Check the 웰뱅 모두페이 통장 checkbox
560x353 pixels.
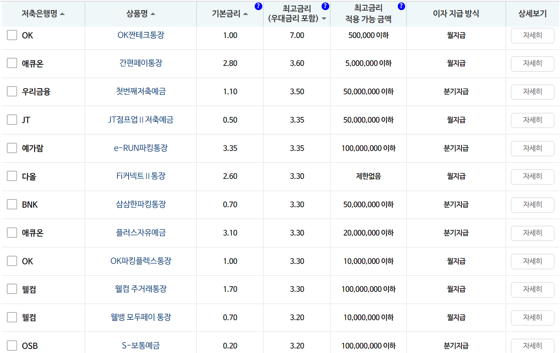tap(12, 317)
